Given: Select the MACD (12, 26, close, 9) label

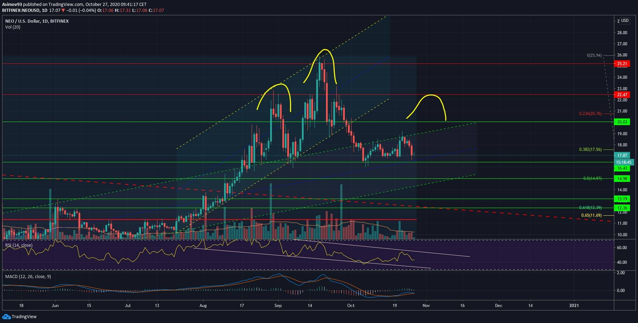Looking at the screenshot, I should coord(28,276).
